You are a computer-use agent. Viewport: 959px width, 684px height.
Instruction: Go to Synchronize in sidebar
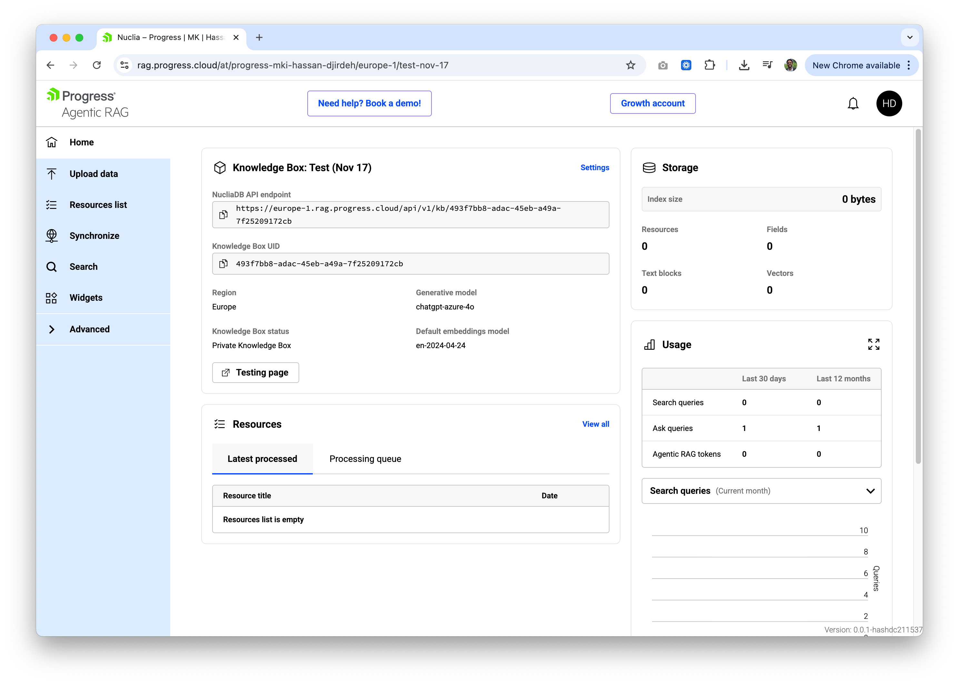coord(94,236)
